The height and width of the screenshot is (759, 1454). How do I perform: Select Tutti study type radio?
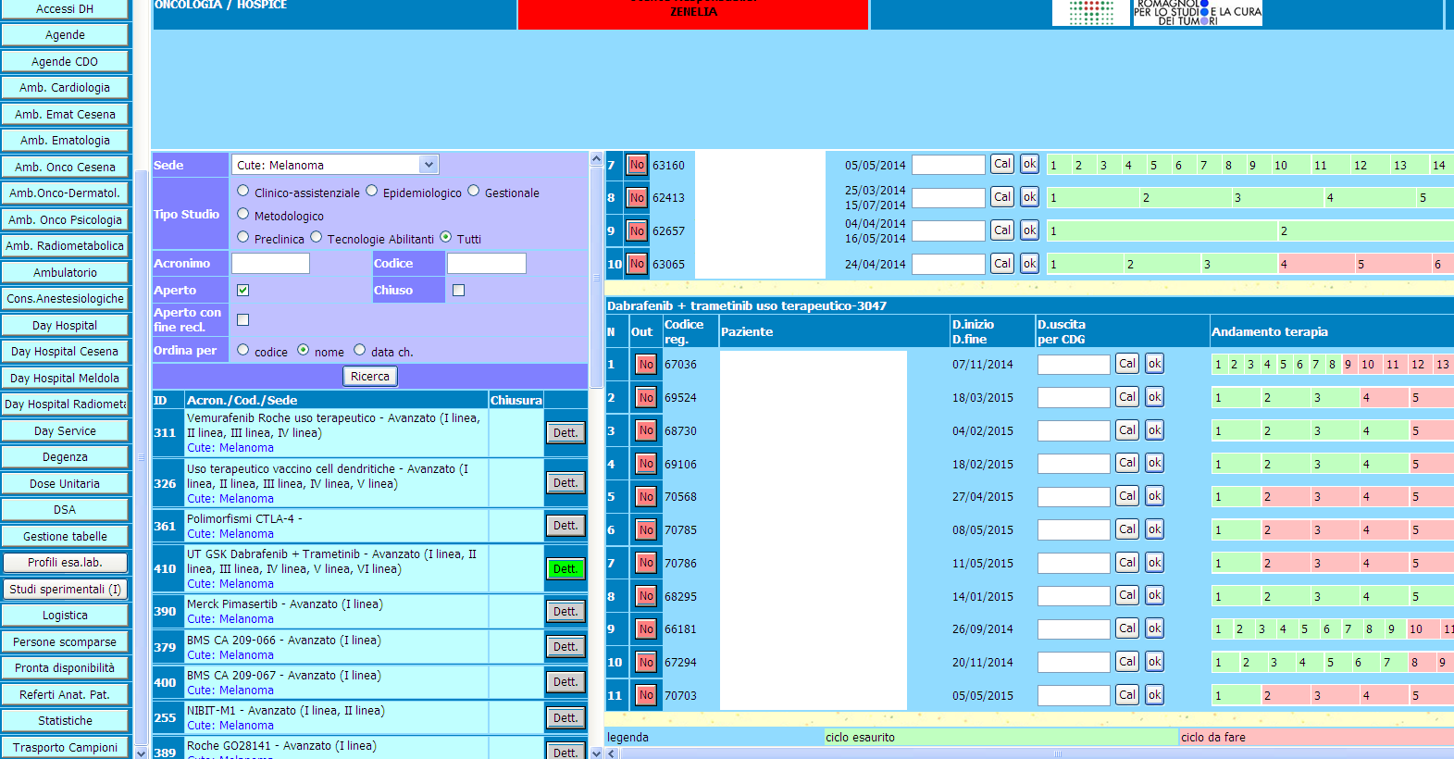tap(446, 237)
